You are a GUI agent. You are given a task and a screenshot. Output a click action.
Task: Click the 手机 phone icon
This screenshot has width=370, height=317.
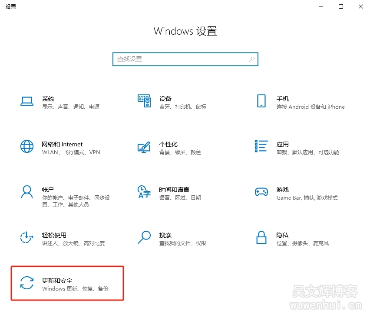[x=261, y=101]
